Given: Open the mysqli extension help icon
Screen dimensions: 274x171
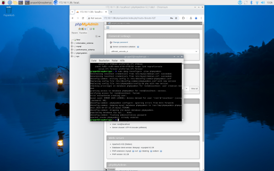Looking at the screenshot, I should (133, 151).
